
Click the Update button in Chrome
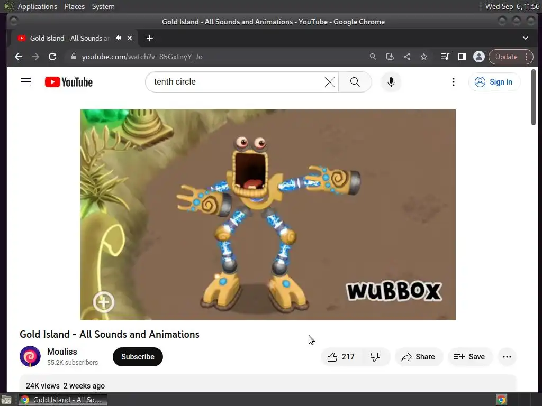point(506,57)
